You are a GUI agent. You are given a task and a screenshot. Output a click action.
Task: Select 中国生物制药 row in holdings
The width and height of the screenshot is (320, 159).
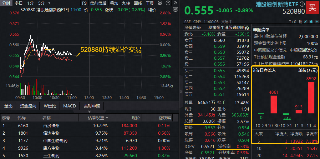[x=89, y=141]
